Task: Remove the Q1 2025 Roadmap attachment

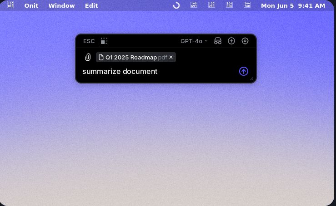Action: click(171, 58)
